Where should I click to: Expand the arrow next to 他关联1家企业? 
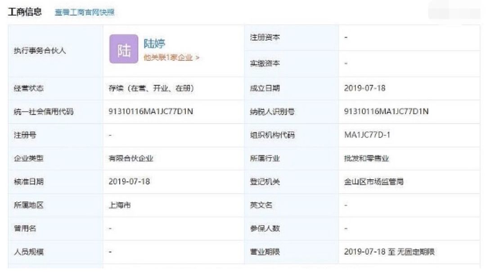coord(198,58)
